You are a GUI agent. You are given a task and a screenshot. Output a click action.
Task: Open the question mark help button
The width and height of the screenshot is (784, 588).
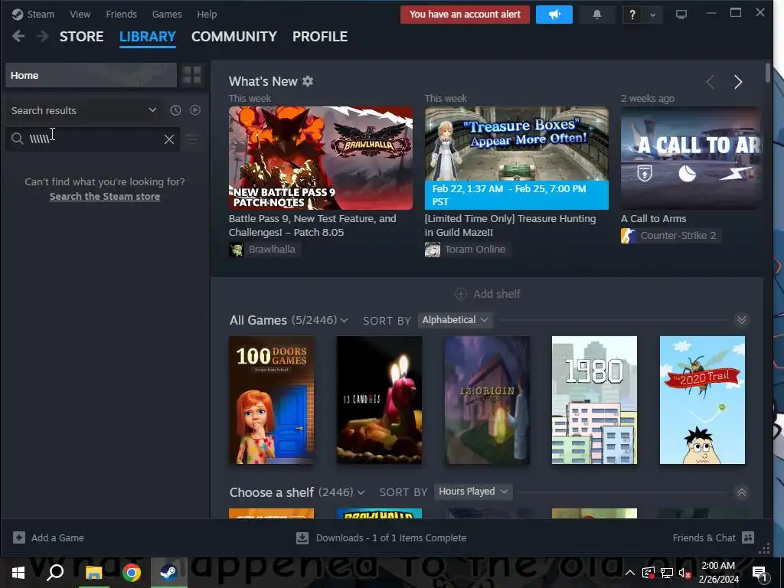pos(632,15)
